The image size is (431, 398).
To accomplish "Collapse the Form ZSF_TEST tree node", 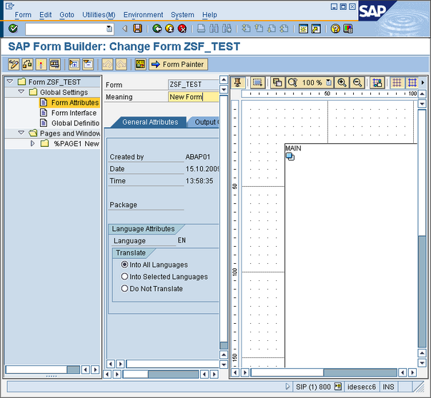I will (10, 81).
